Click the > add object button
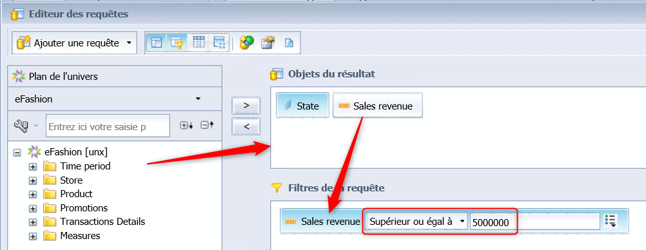 (x=246, y=106)
